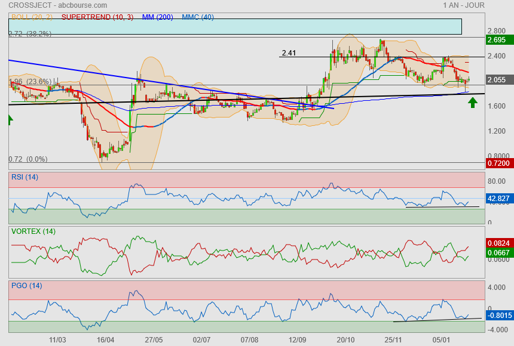Click the cyan rectangle zone at chart top
The width and height of the screenshot is (514, 346).
235,26
